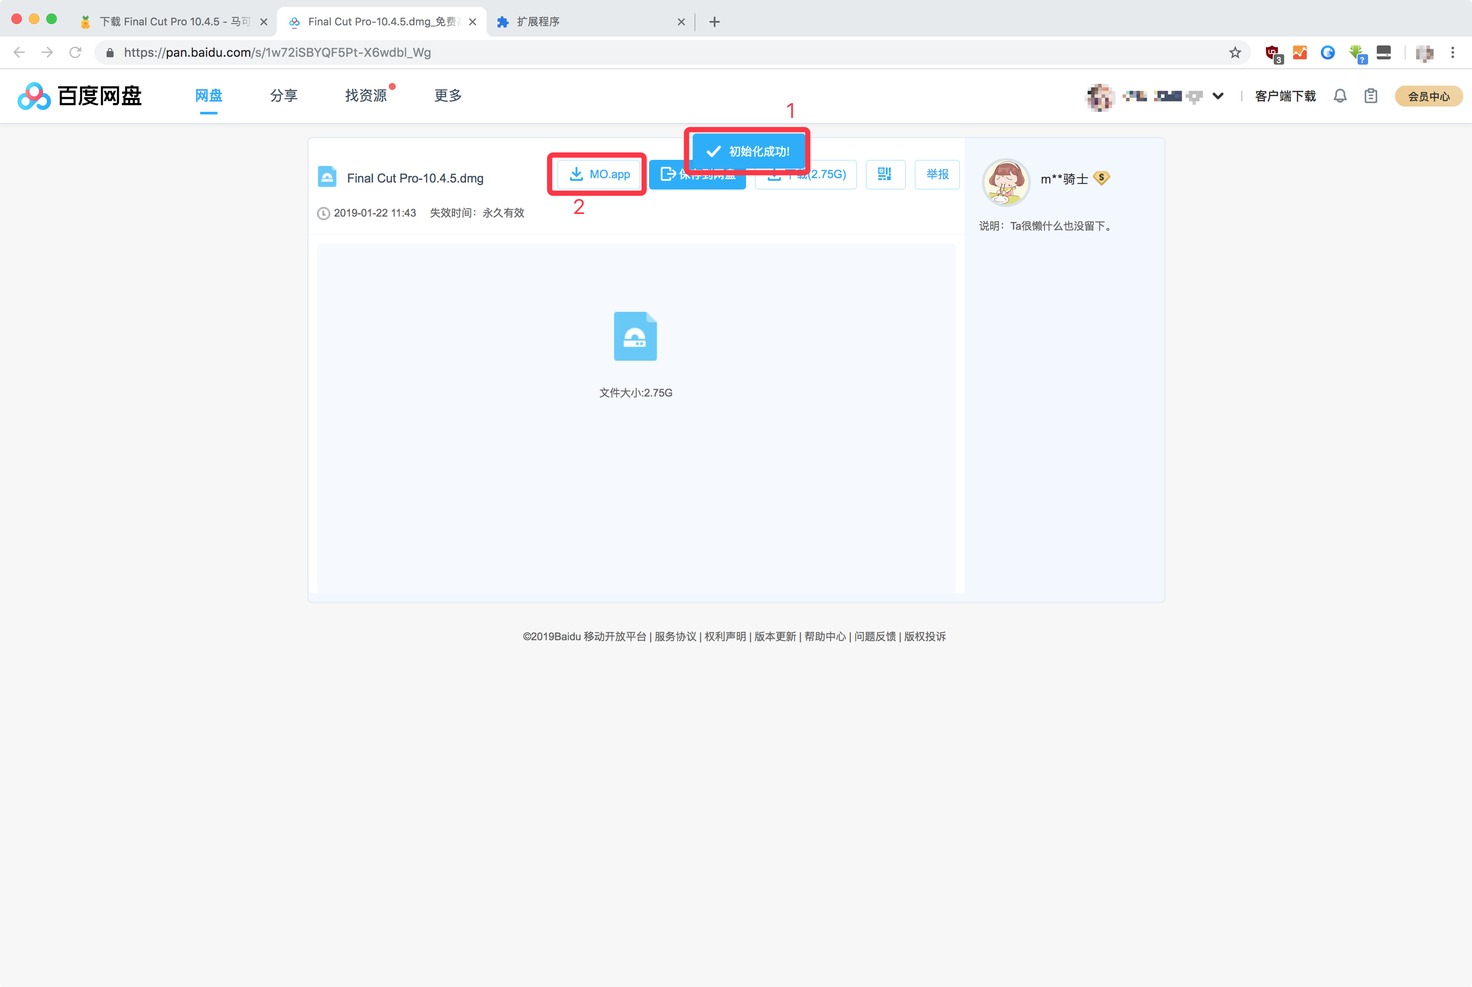The height and width of the screenshot is (987, 1472).
Task: Click the 问题反馈 footer link
Action: point(874,636)
